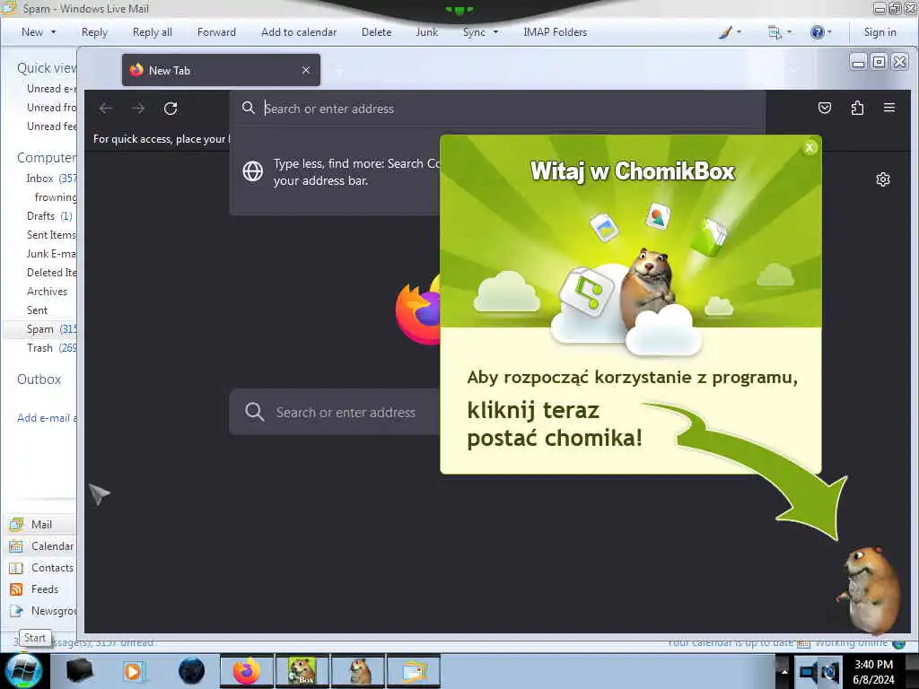Open the Windows Start orb

point(23,671)
